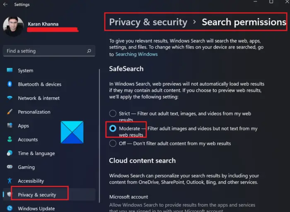Open Accounts settings page
The width and height of the screenshot is (290, 212).
(x=49, y=139)
